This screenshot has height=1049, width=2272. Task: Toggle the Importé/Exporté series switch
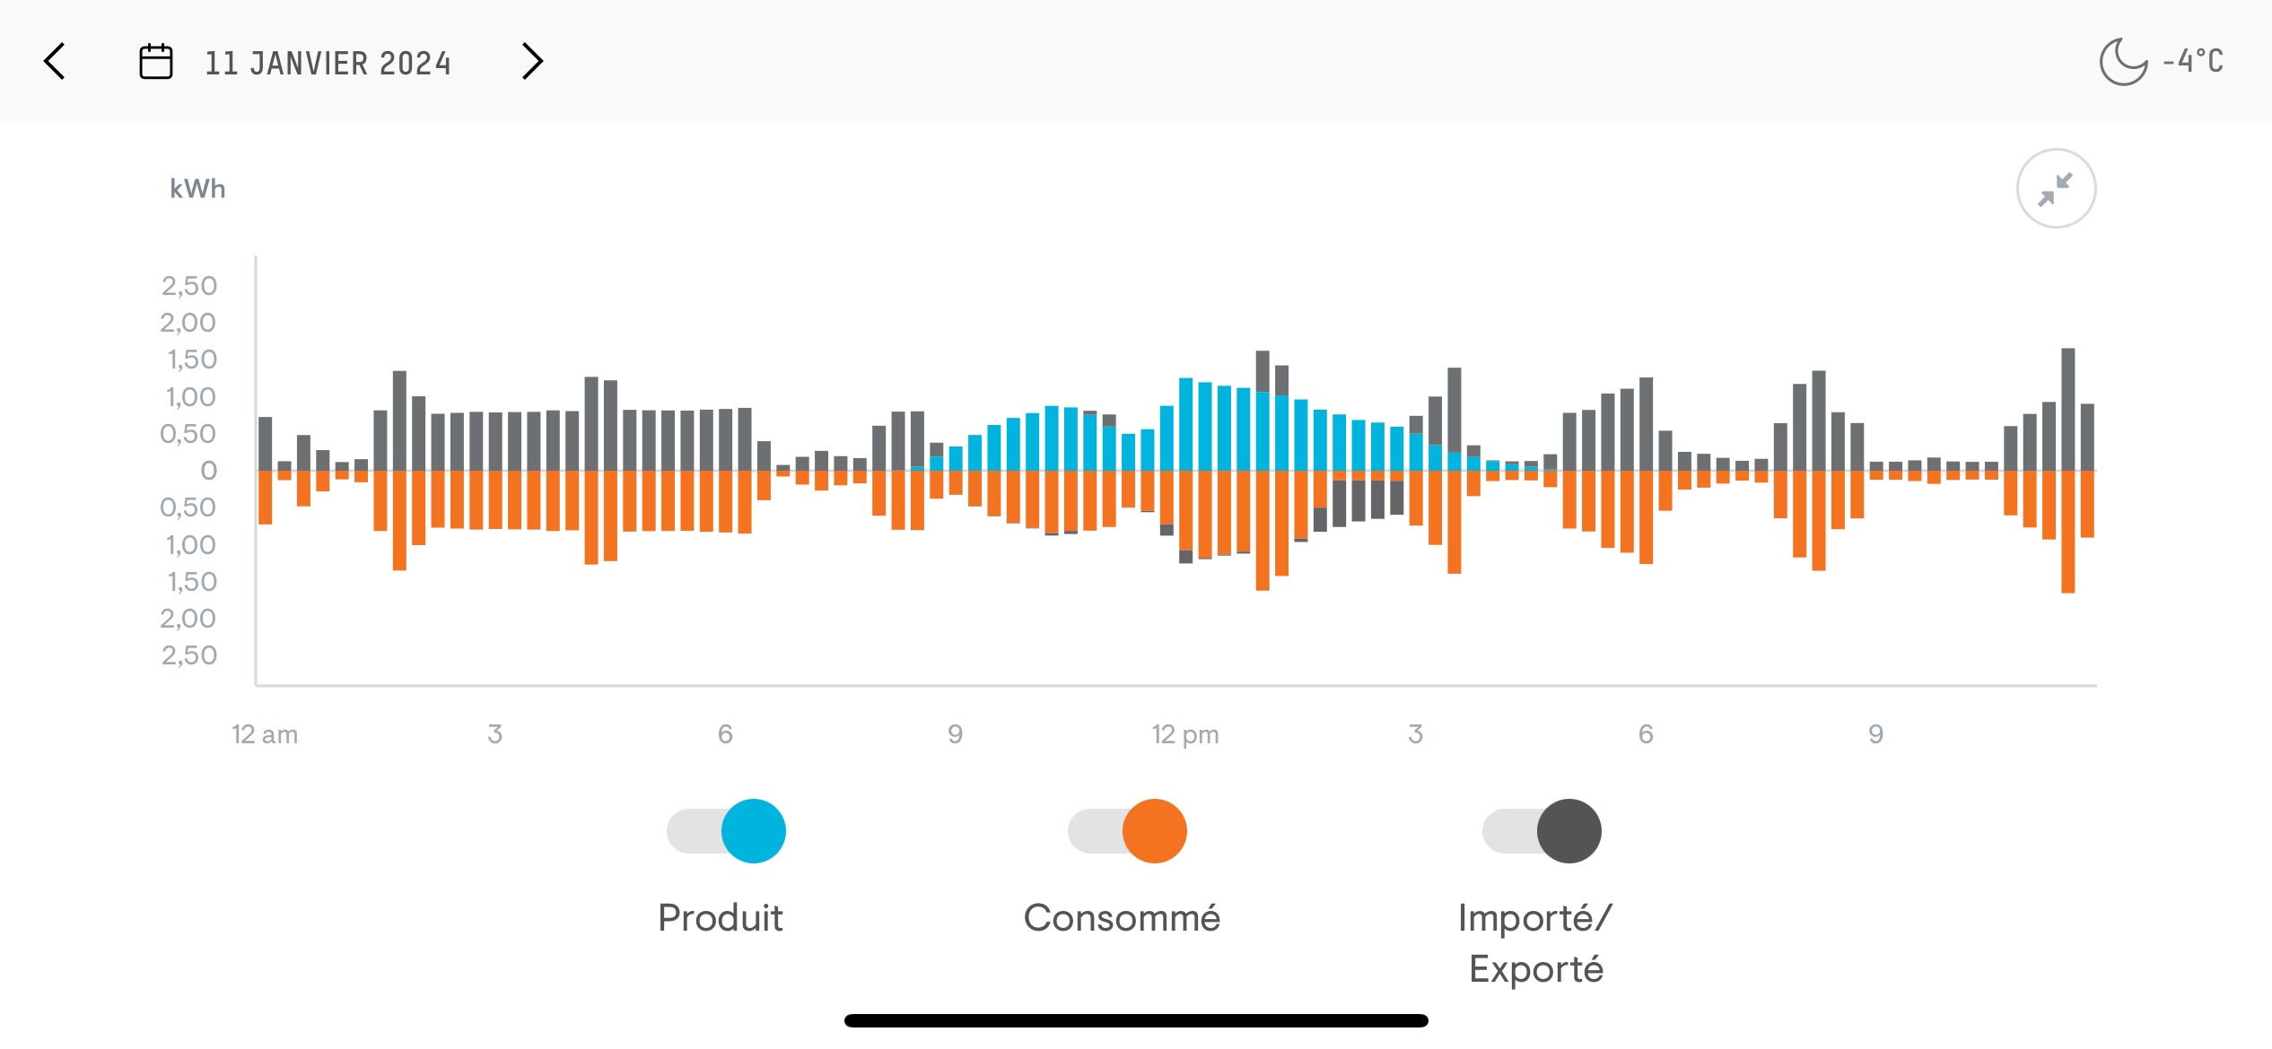(1542, 831)
